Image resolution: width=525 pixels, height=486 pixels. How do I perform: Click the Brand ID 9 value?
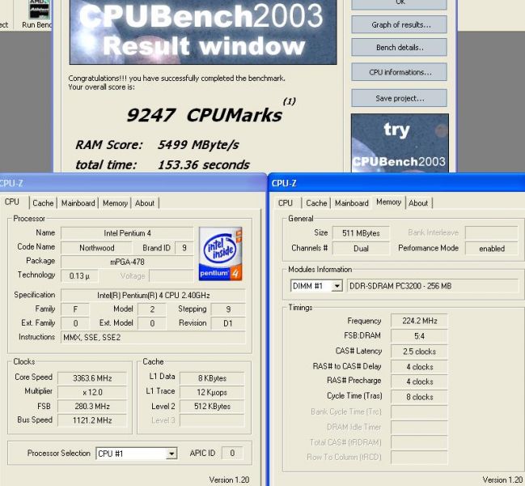184,248
